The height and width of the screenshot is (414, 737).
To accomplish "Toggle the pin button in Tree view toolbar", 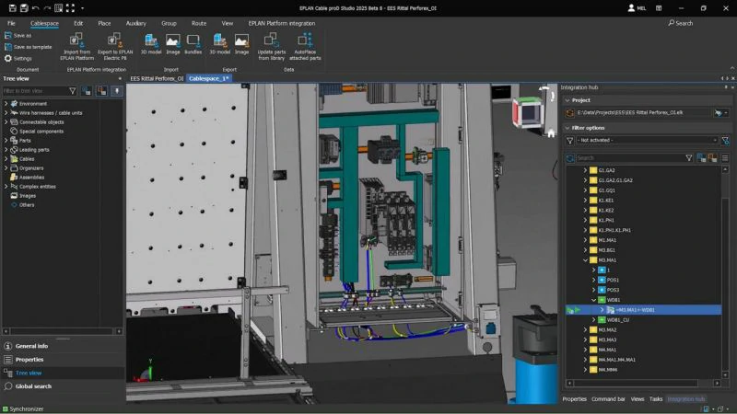I will [x=117, y=91].
